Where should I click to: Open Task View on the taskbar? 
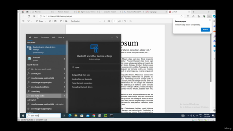coord(64,116)
